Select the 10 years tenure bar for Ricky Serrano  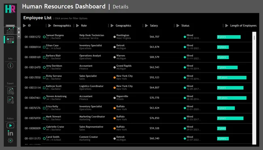pos(231,77)
